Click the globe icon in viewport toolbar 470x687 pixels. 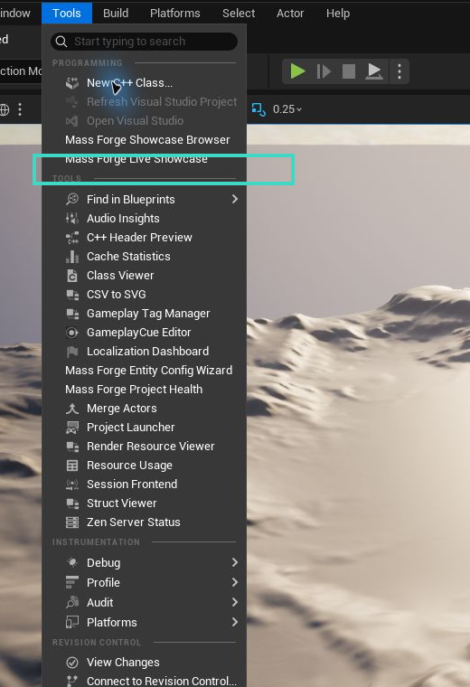click(4, 109)
